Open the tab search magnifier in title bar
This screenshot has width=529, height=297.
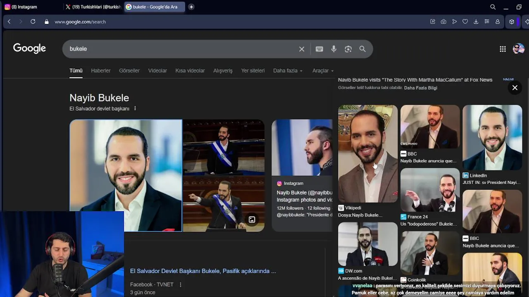(x=493, y=7)
